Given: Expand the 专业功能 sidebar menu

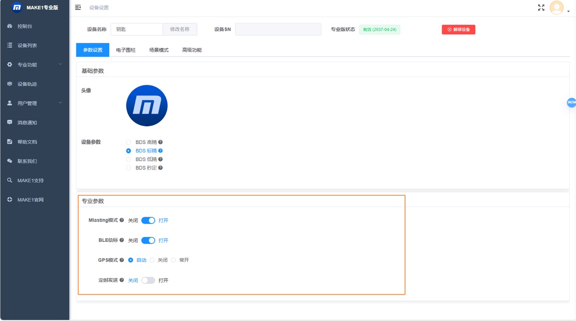Looking at the screenshot, I should (x=35, y=65).
